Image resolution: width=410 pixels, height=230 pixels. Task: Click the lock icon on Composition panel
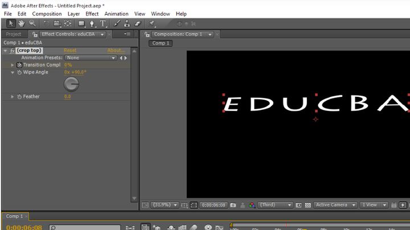(x=147, y=34)
